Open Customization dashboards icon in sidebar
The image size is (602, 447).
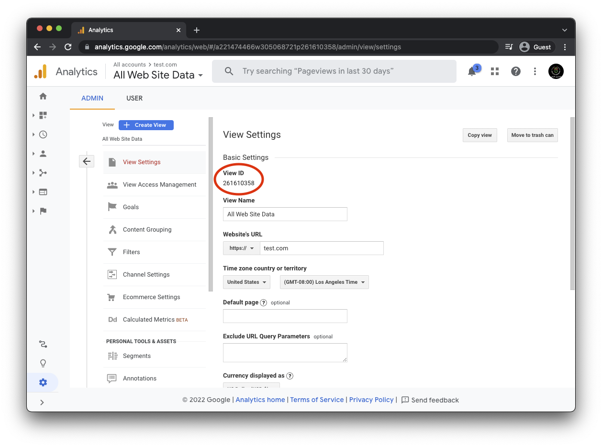(x=43, y=115)
